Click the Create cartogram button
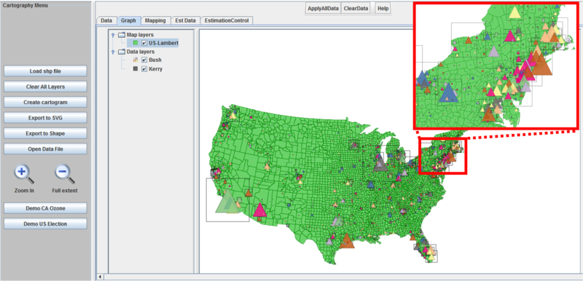This screenshot has height=281, width=583. point(45,102)
